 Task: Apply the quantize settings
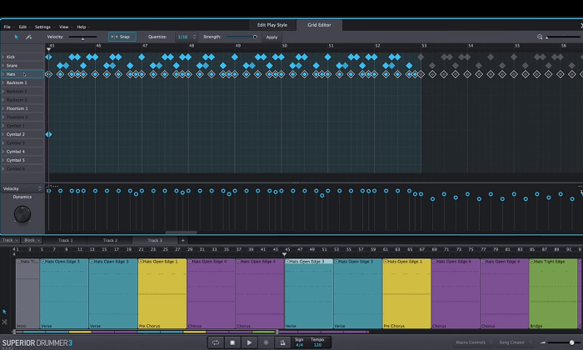tap(272, 37)
